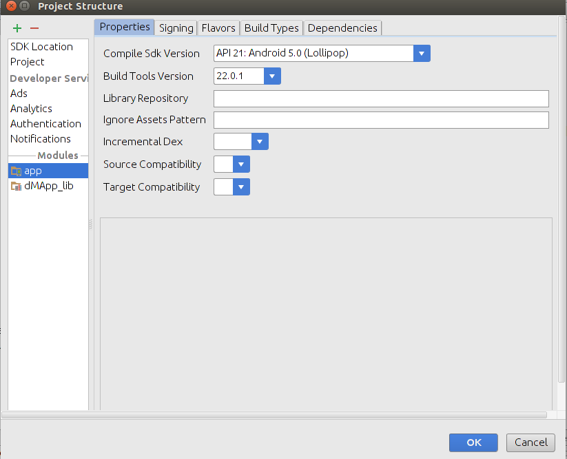Viewport: 567px width, 459px height.
Task: Open the Build Tools Version dropdown
Action: pyautogui.click(x=272, y=76)
